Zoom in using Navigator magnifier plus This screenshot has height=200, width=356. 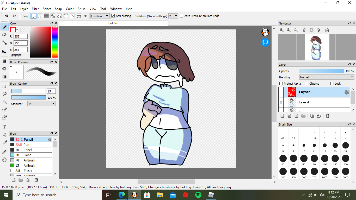282,30
